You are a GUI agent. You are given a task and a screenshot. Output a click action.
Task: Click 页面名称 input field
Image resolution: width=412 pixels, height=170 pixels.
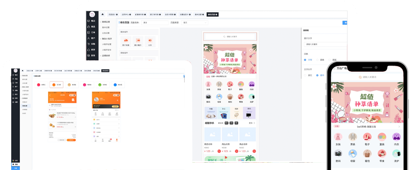click(155, 23)
